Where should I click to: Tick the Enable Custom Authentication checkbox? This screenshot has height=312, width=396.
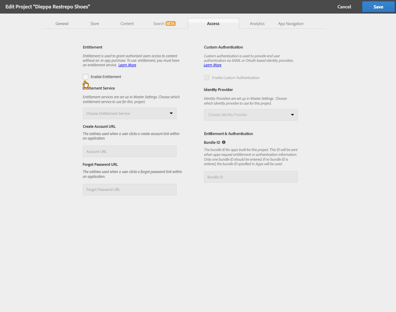click(207, 77)
